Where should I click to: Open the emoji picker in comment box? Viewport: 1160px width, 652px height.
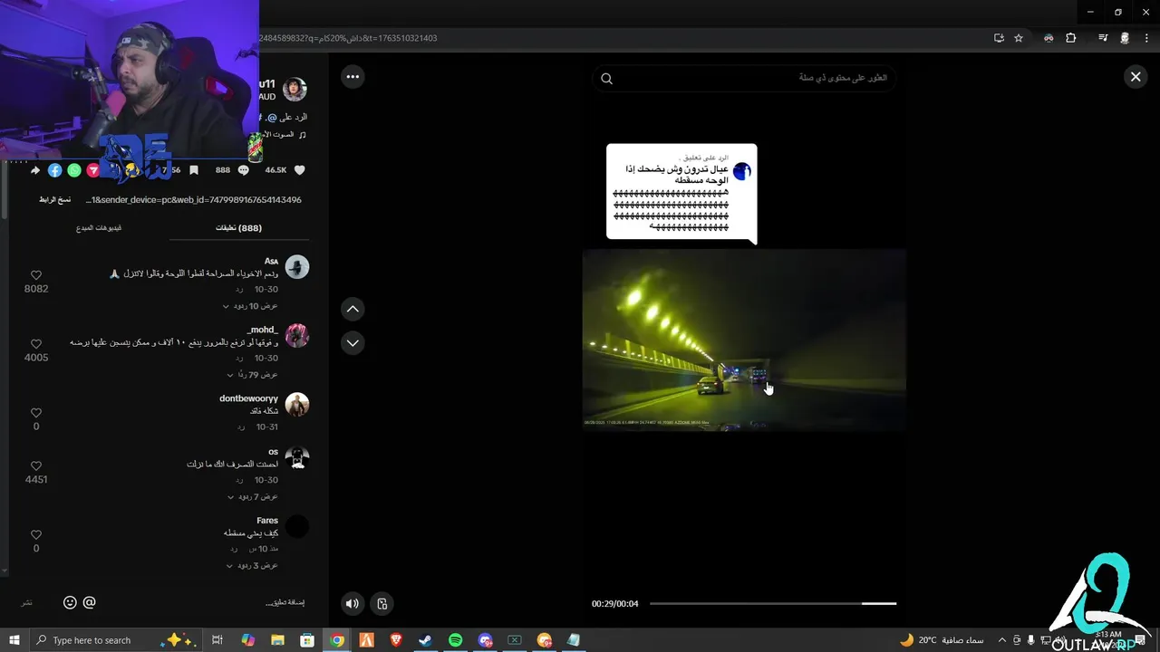(x=70, y=602)
